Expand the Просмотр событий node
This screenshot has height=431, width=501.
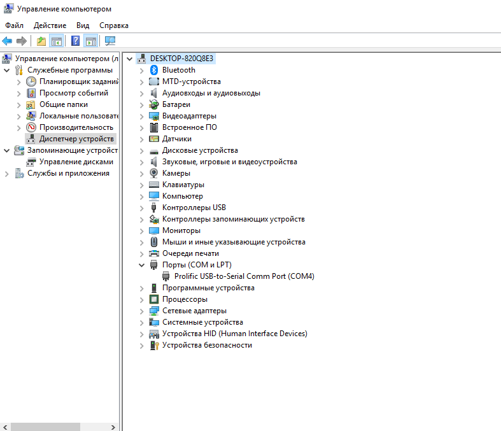pyautogui.click(x=19, y=94)
